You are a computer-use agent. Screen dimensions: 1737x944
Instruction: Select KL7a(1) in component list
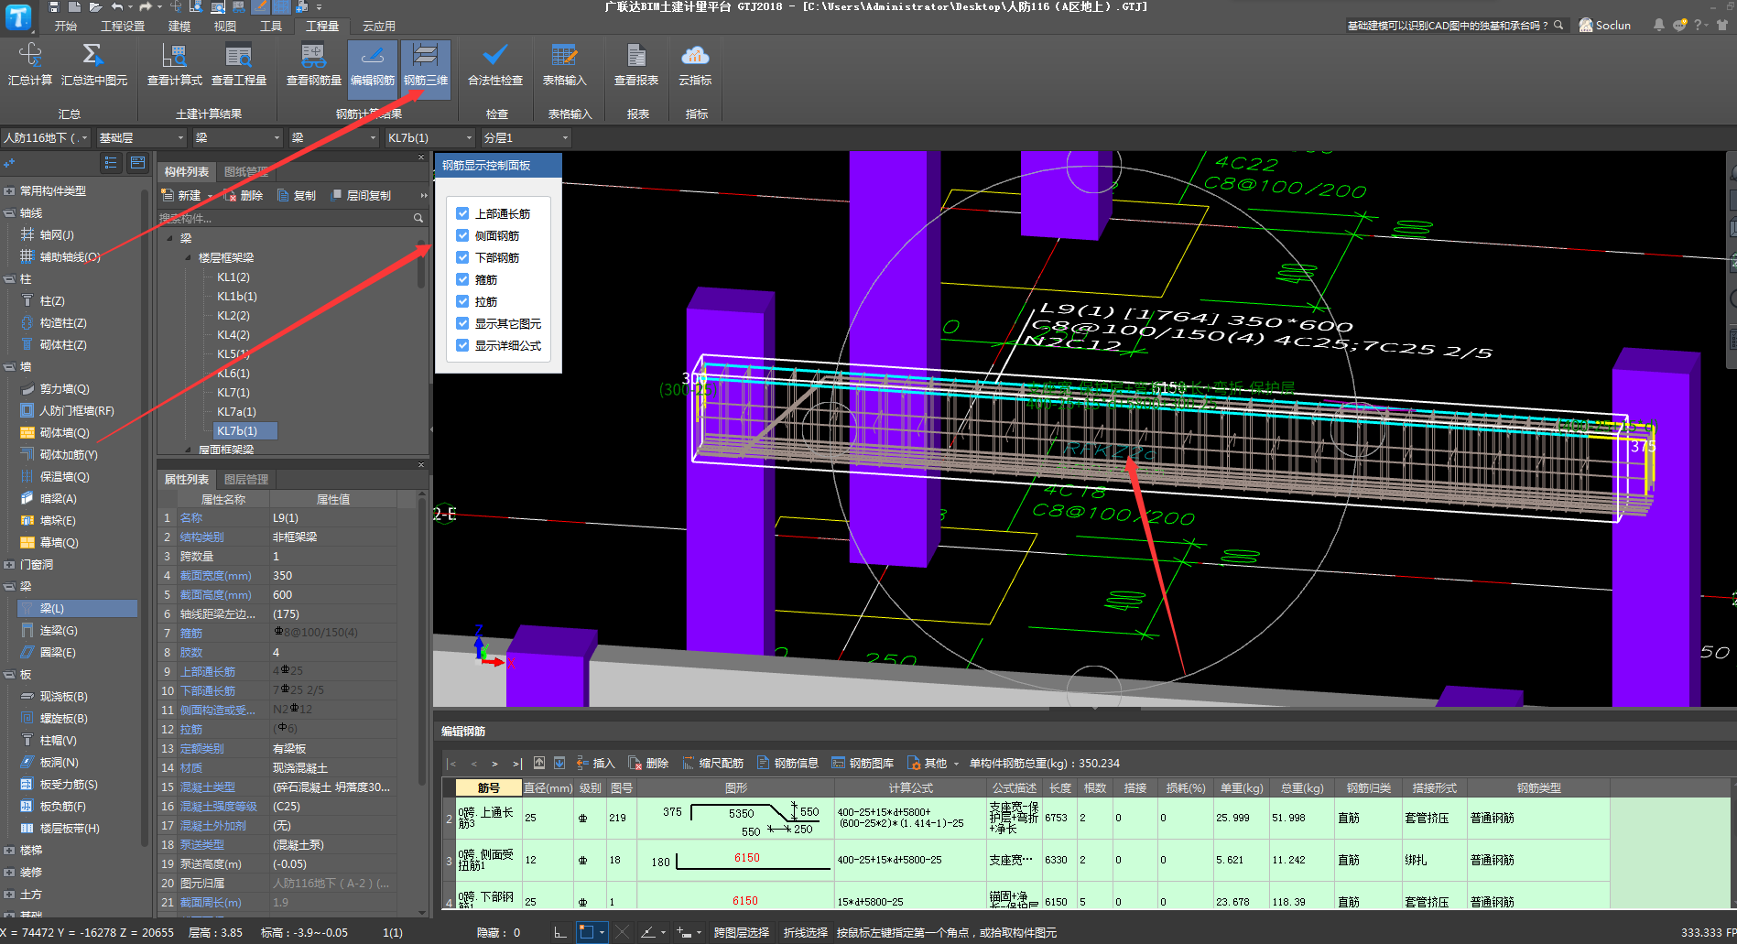point(236,412)
